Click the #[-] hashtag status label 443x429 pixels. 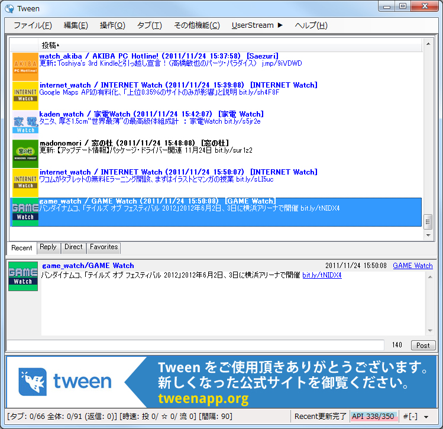pyautogui.click(x=410, y=417)
